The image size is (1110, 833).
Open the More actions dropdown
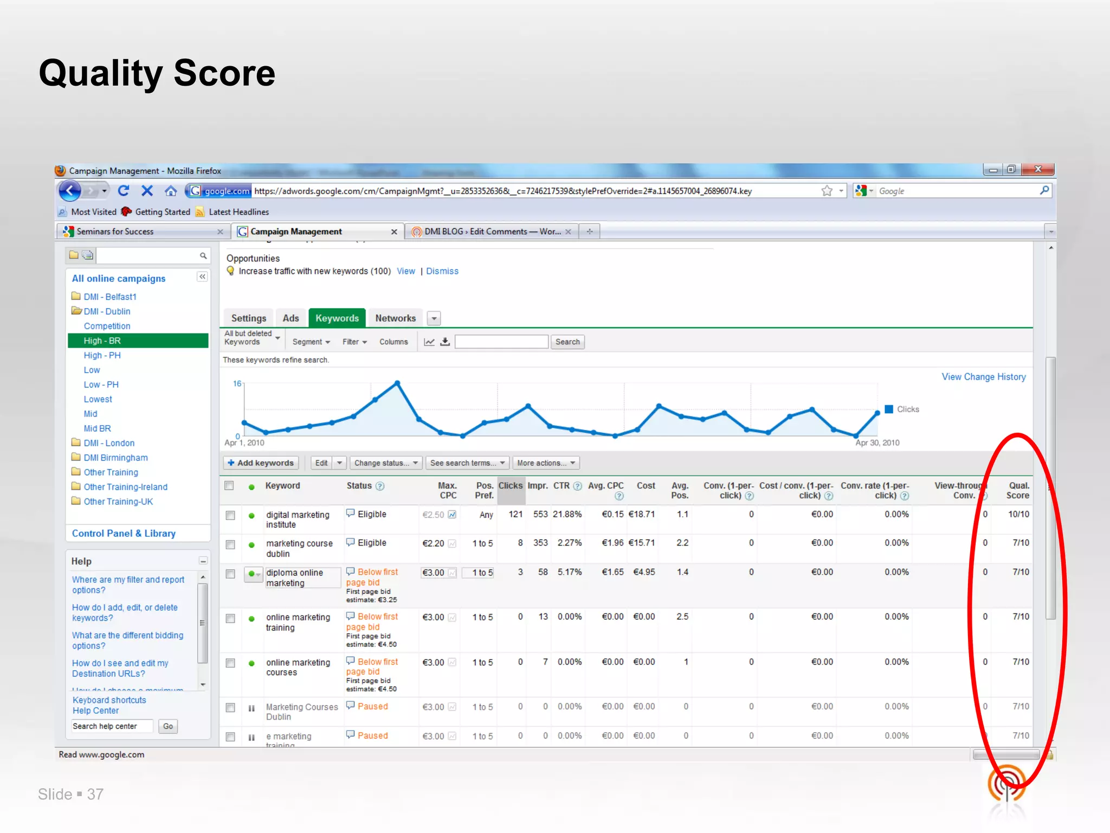pos(546,463)
